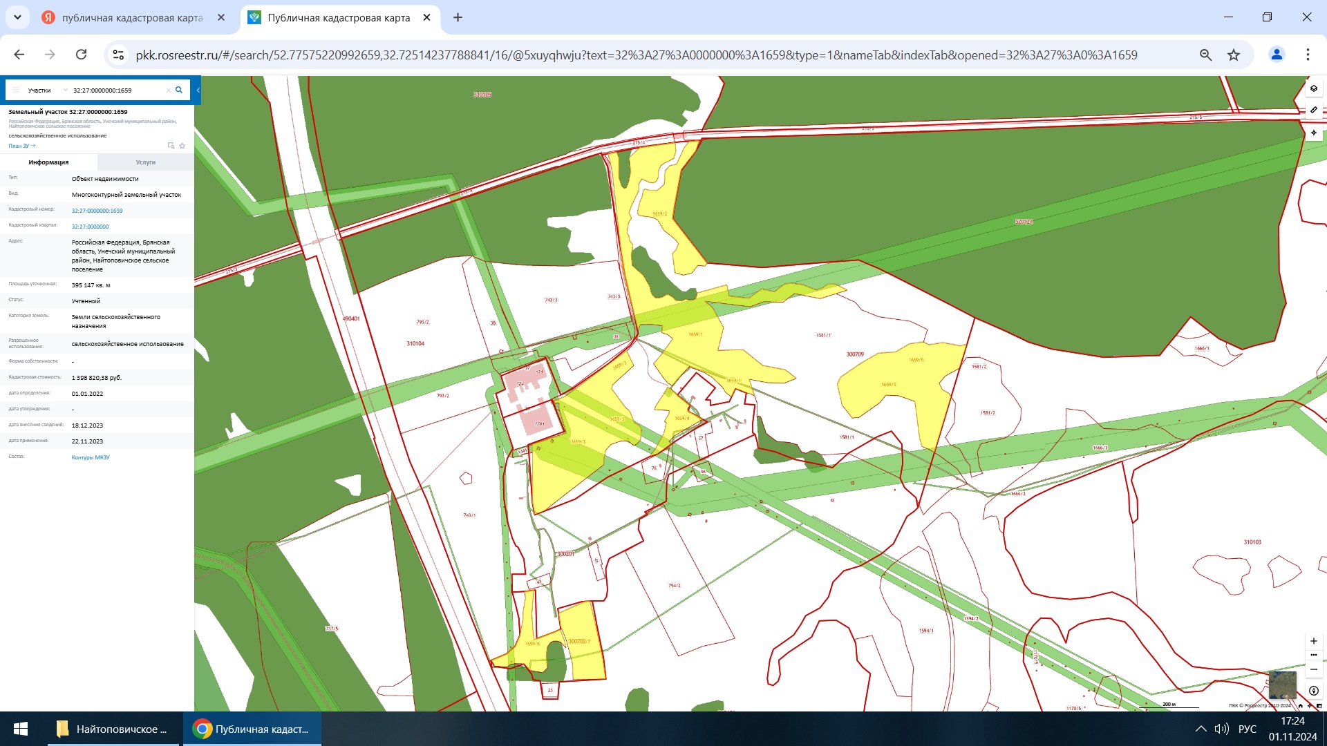Viewport: 1327px width, 746px height.
Task: Open the Windows Start menu
Action: pos(21,729)
